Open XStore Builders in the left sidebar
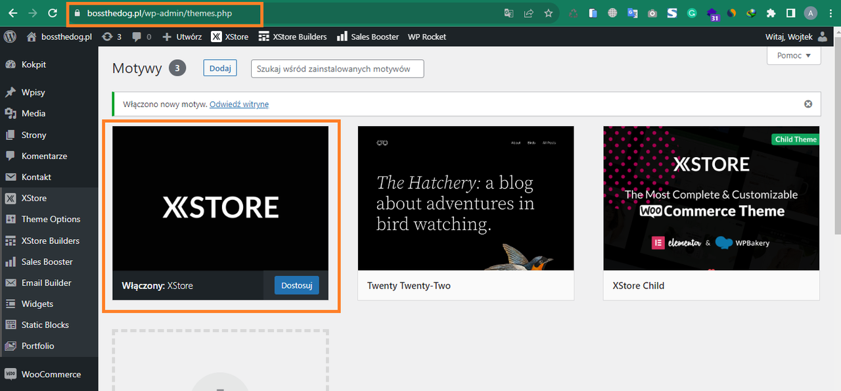This screenshot has width=841, height=391. point(49,241)
